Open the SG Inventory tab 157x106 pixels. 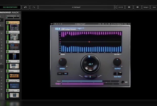10,7
